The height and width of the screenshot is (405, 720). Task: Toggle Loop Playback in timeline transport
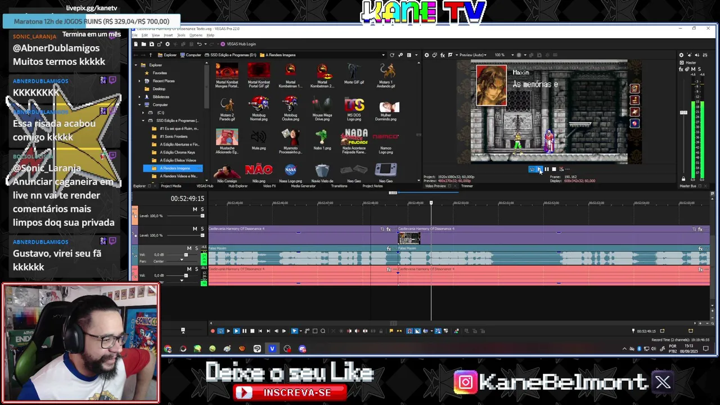pos(220,331)
